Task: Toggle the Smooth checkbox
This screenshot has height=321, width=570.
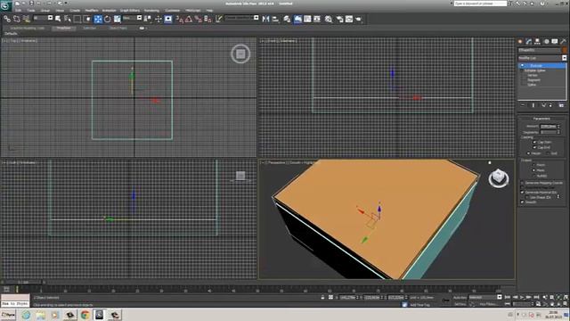Action: tap(523, 202)
